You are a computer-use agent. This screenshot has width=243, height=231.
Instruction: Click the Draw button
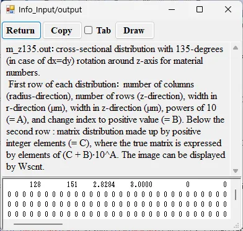(135, 30)
